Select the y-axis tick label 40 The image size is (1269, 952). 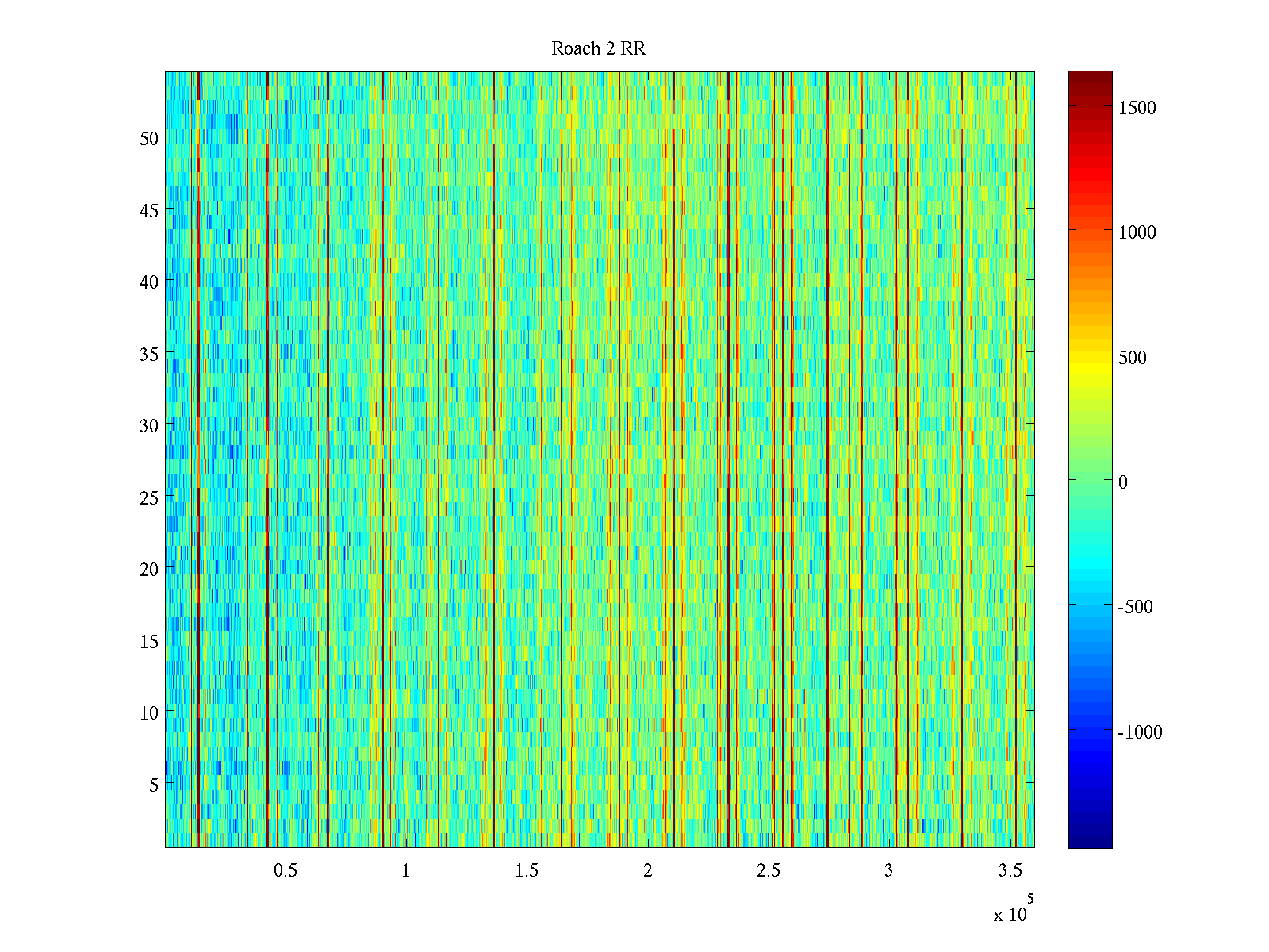[149, 282]
